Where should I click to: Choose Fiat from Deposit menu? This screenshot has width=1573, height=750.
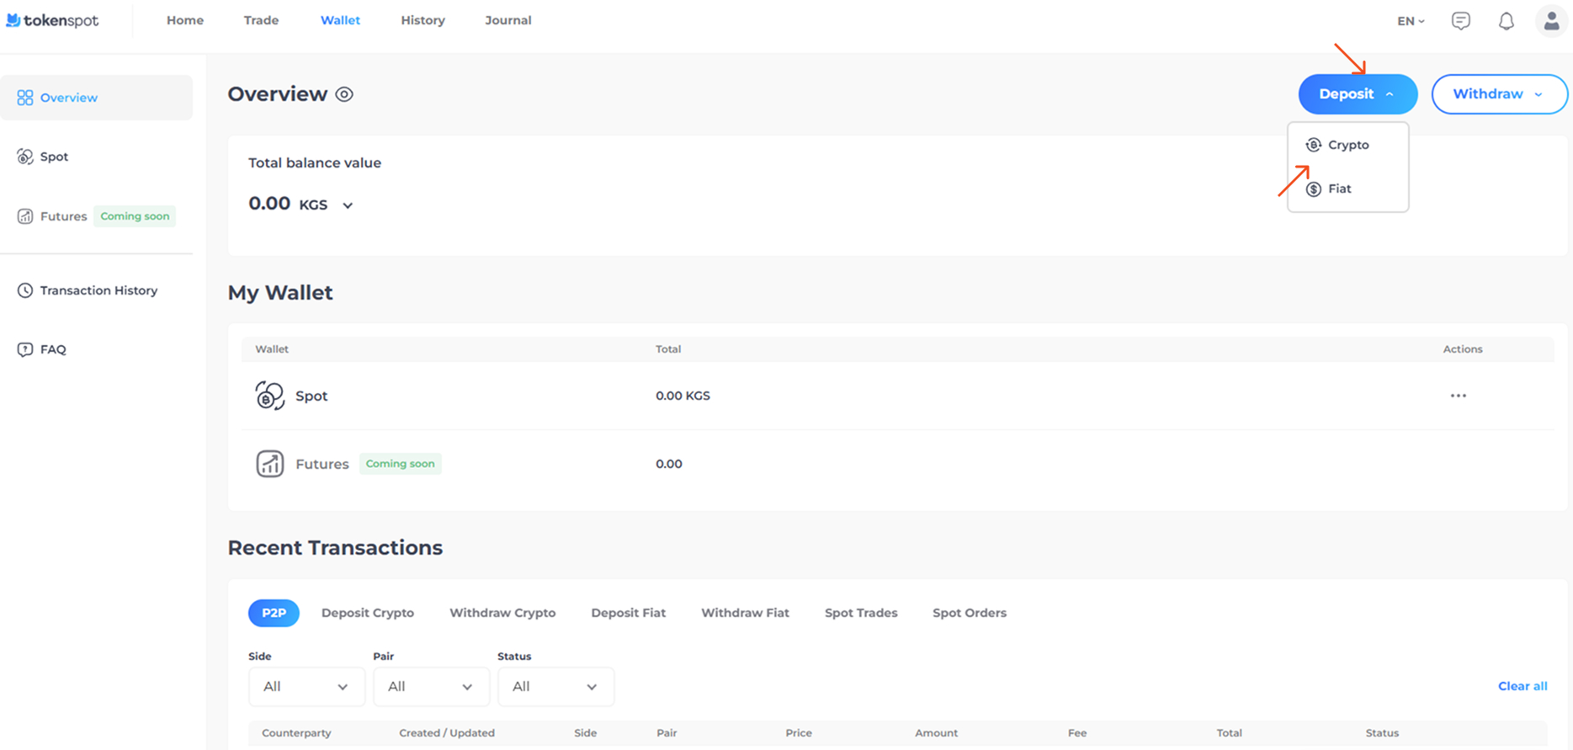point(1339,189)
